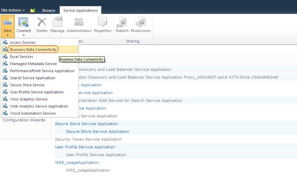Image resolution: width=297 pixels, height=178 pixels.
Task: Expand the Connect button dropdown arrow
Action: pyautogui.click(x=24, y=35)
